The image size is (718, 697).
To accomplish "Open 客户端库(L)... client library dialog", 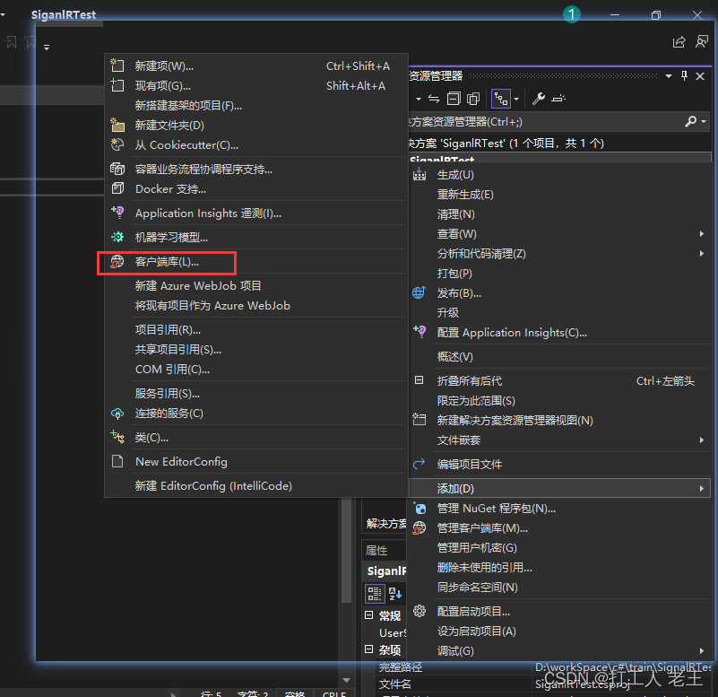I will click(256, 262).
